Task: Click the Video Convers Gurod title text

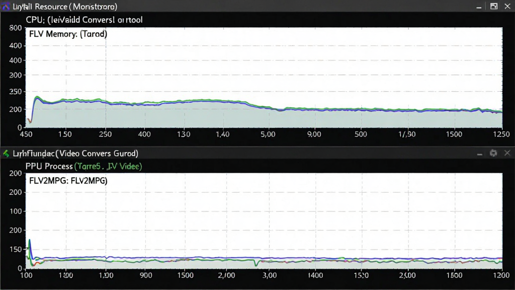Action: (75, 154)
